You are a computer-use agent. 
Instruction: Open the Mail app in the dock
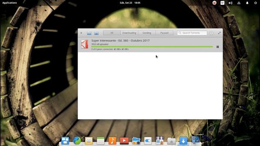coord(89,141)
